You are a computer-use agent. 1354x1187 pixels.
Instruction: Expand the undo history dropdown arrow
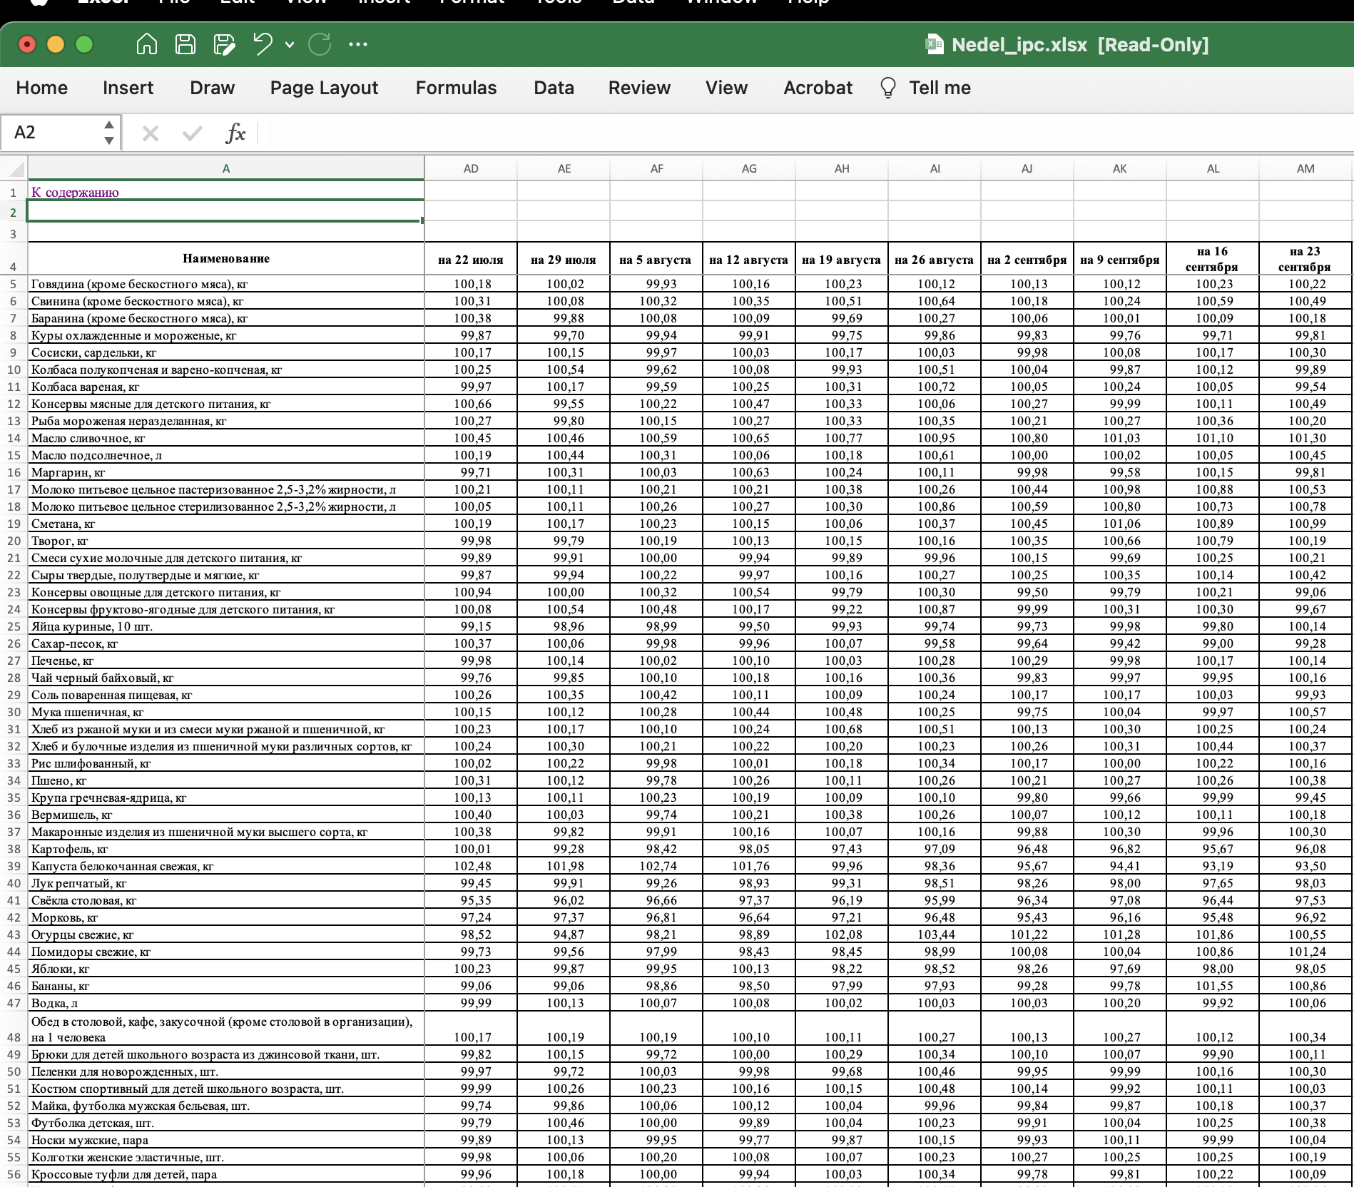tap(290, 44)
